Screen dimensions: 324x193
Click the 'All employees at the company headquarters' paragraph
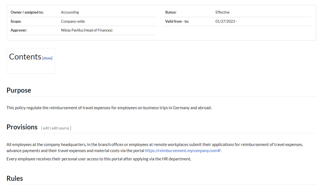click(155, 148)
